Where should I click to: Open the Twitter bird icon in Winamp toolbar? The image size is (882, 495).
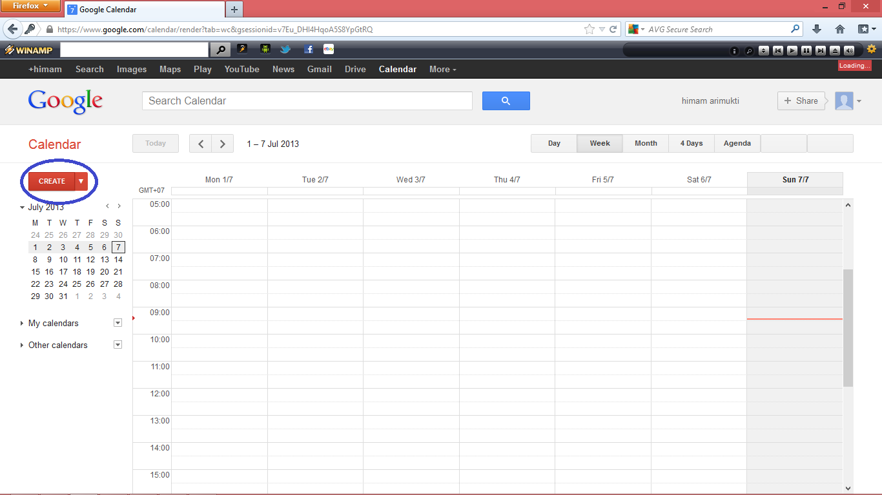coord(285,49)
